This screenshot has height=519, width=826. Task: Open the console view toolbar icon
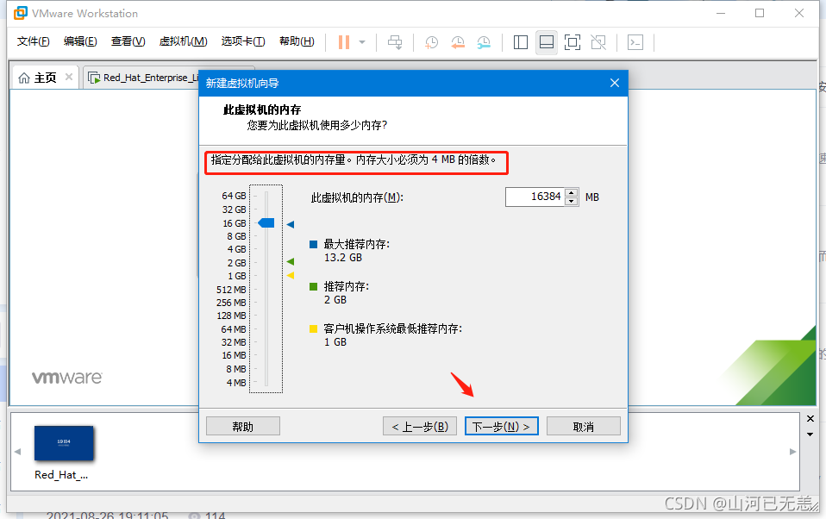(635, 42)
